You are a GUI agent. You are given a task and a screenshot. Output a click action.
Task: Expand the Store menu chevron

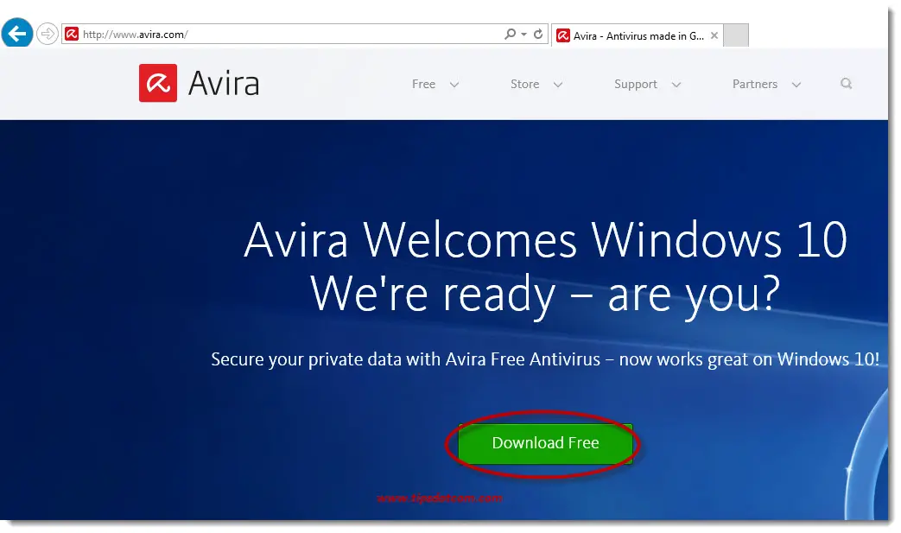click(557, 85)
